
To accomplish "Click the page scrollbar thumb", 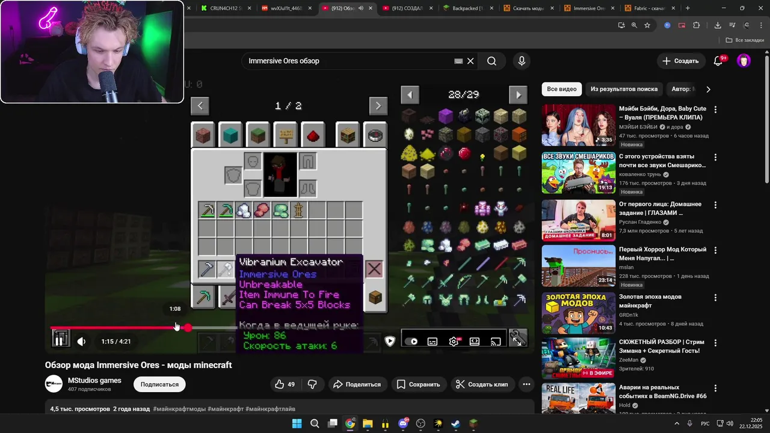I will point(766,119).
